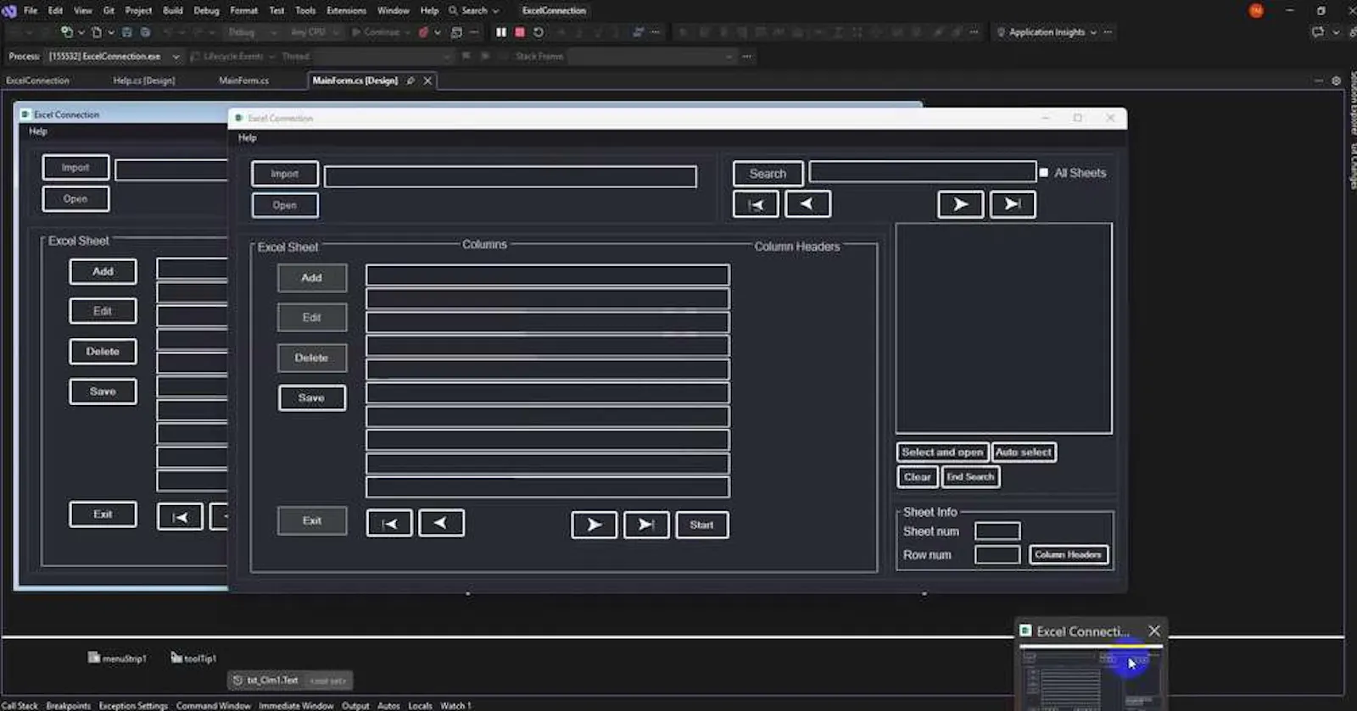Click the Restart debugging icon
Image resolution: width=1357 pixels, height=711 pixels.
tap(539, 32)
